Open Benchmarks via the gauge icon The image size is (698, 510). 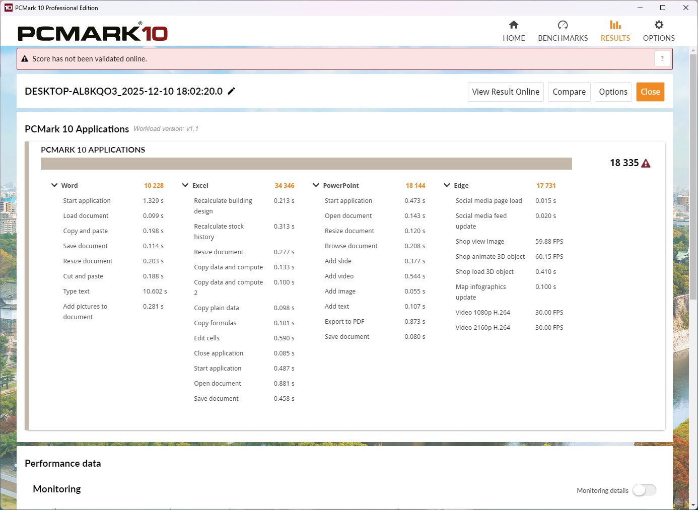(563, 25)
